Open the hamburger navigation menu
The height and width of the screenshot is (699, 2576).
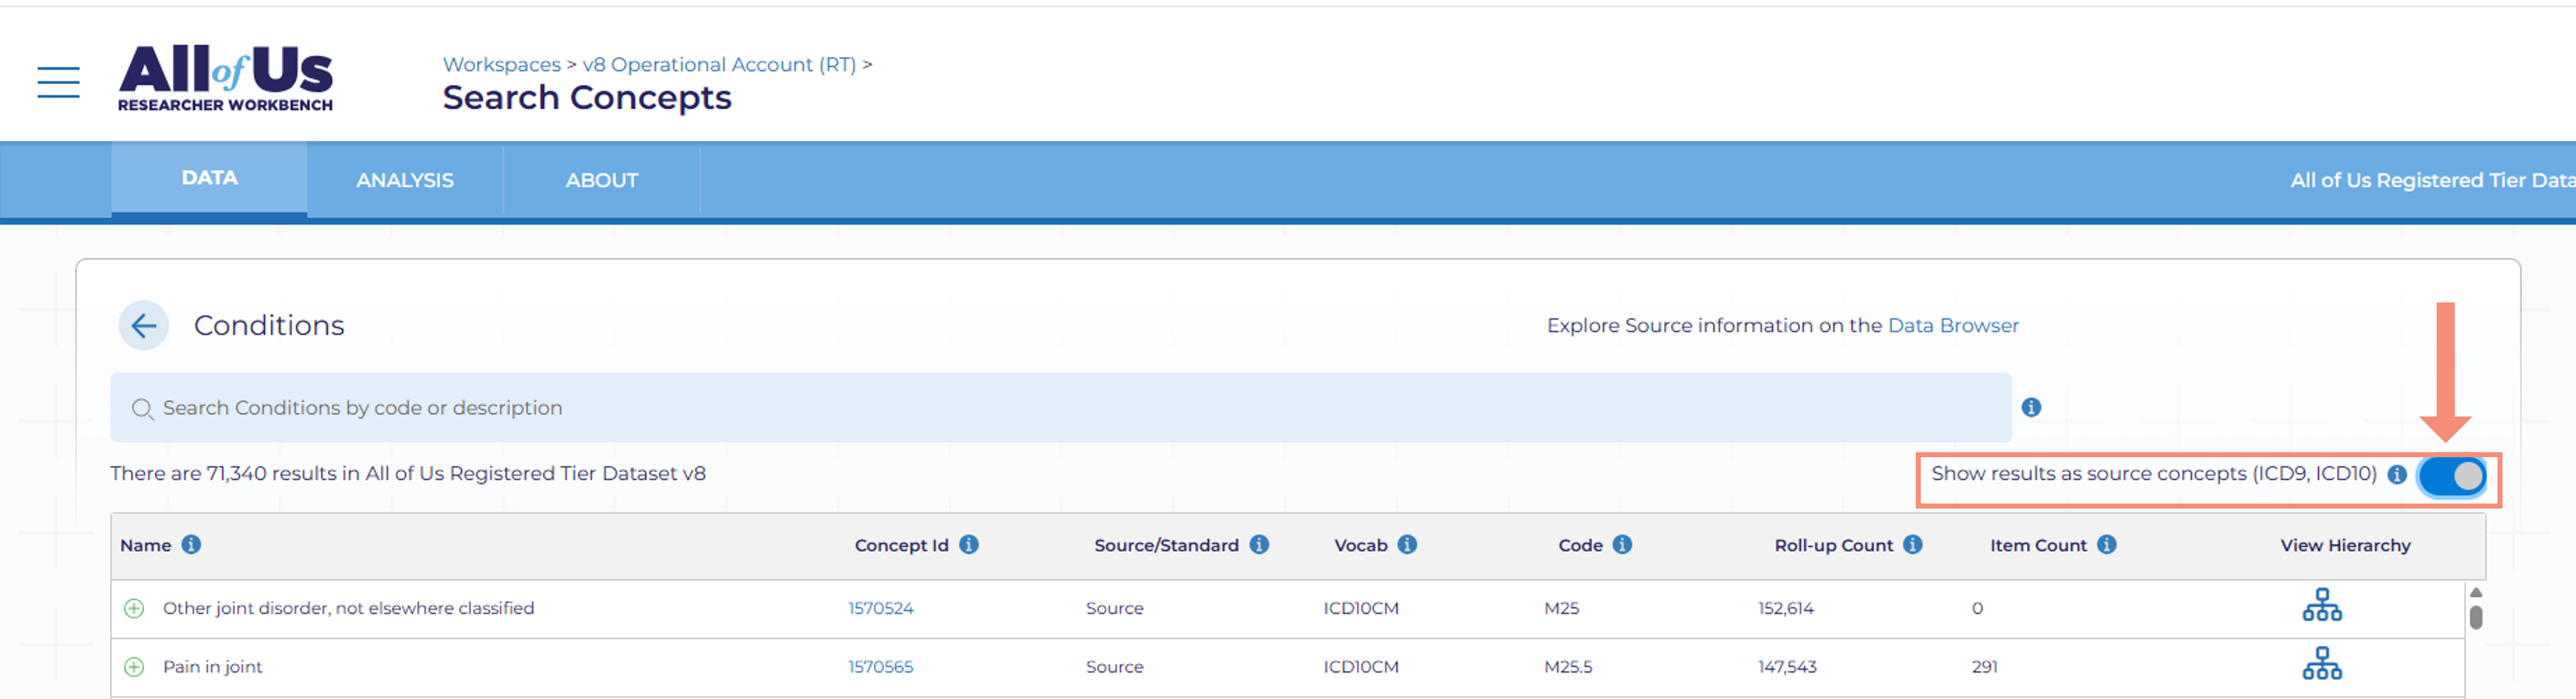point(58,81)
